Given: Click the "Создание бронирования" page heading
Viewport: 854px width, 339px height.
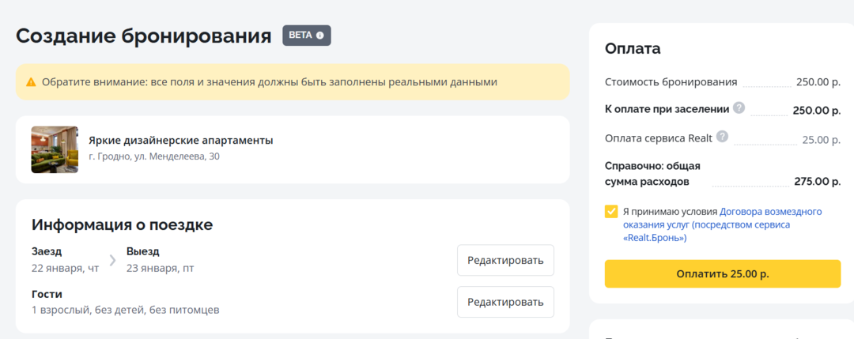Looking at the screenshot, I should [x=144, y=36].
